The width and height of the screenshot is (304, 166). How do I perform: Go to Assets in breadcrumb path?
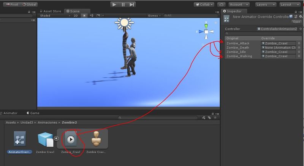pyautogui.click(x=11, y=122)
